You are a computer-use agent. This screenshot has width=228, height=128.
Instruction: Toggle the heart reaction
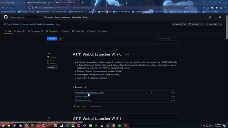[x=84, y=106]
